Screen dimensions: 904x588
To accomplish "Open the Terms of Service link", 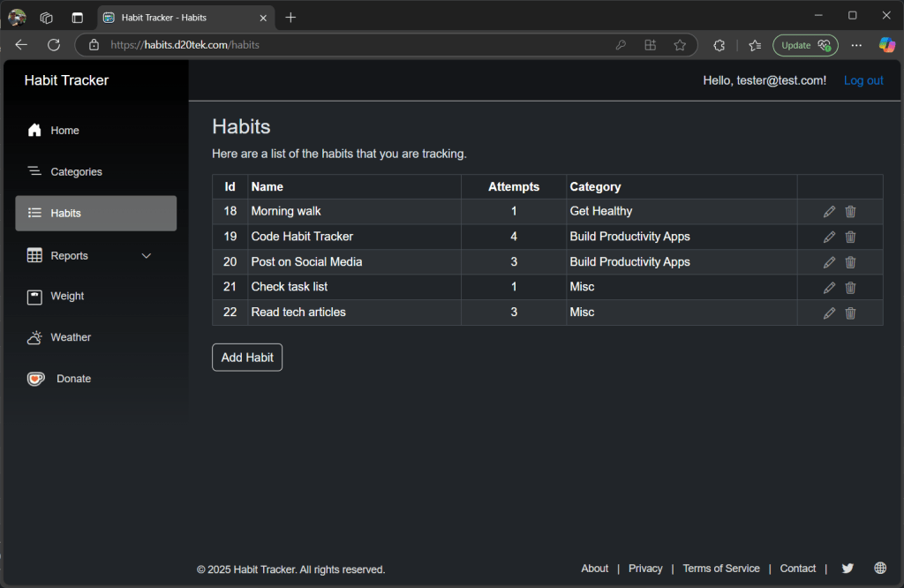I will coord(720,569).
